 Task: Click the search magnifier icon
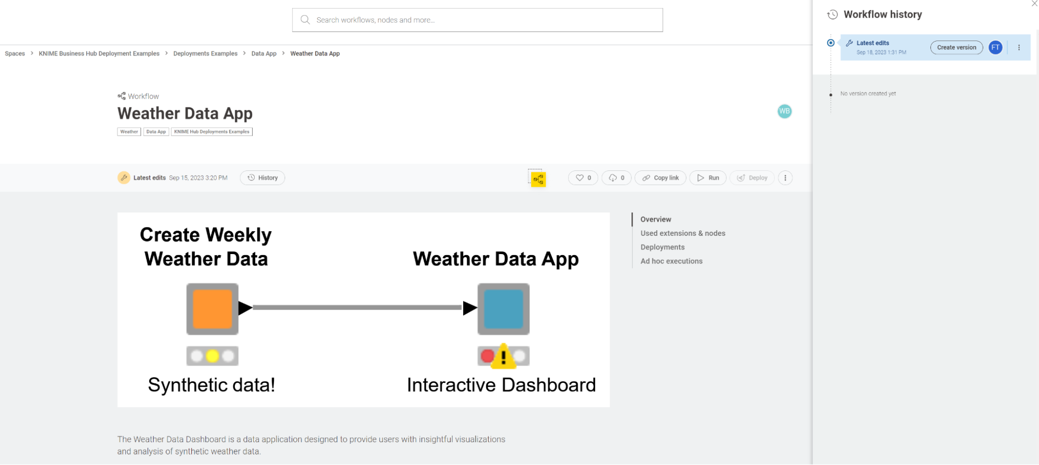tap(305, 20)
